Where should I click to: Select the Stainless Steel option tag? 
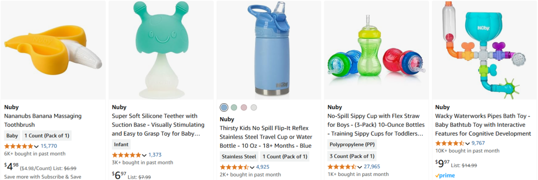click(x=239, y=157)
